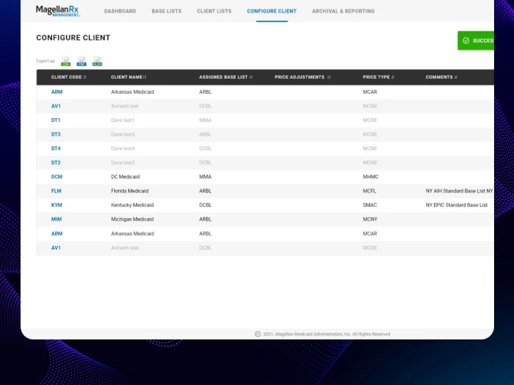The image size is (514, 385).
Task: Open client code DT4 link
Action: click(56, 148)
